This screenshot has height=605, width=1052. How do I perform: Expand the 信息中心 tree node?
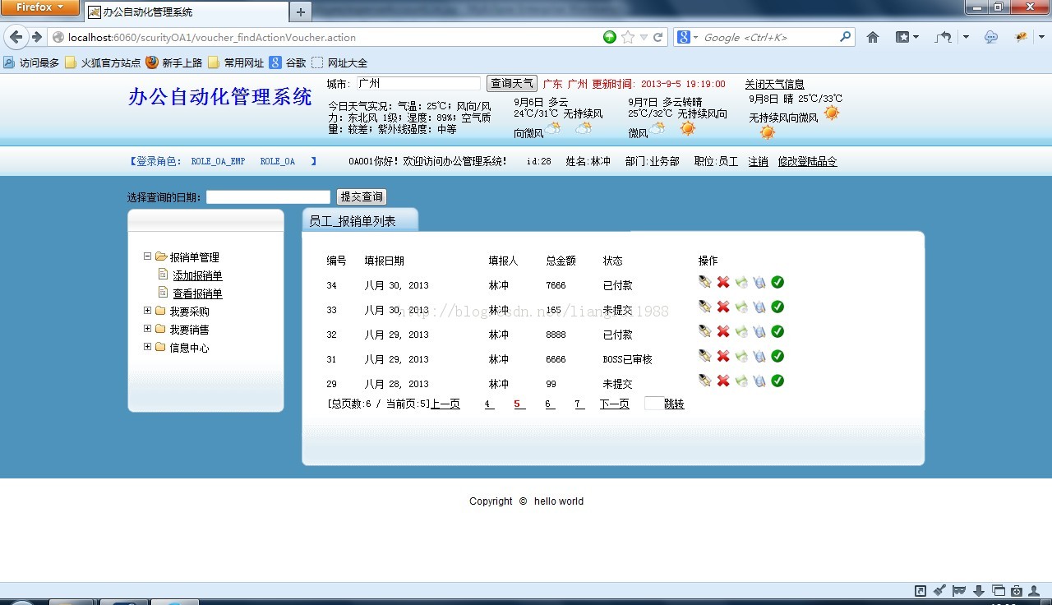(x=148, y=347)
